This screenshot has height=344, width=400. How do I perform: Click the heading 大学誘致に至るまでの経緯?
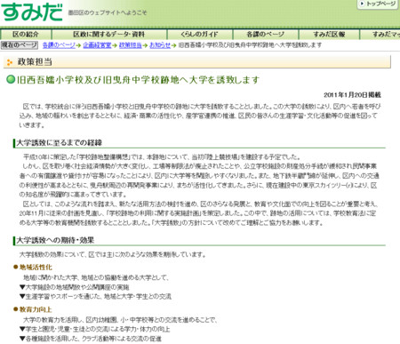click(x=59, y=143)
